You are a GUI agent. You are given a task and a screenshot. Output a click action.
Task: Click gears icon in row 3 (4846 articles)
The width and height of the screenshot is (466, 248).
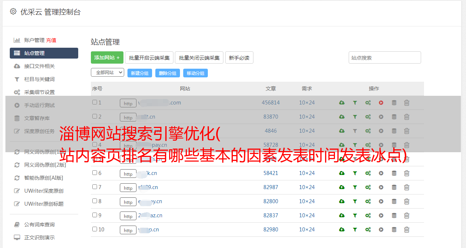click(x=368, y=131)
